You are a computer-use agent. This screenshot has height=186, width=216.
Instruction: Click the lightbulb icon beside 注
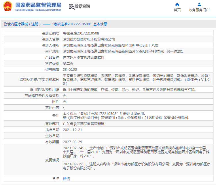[x=54, y=179]
